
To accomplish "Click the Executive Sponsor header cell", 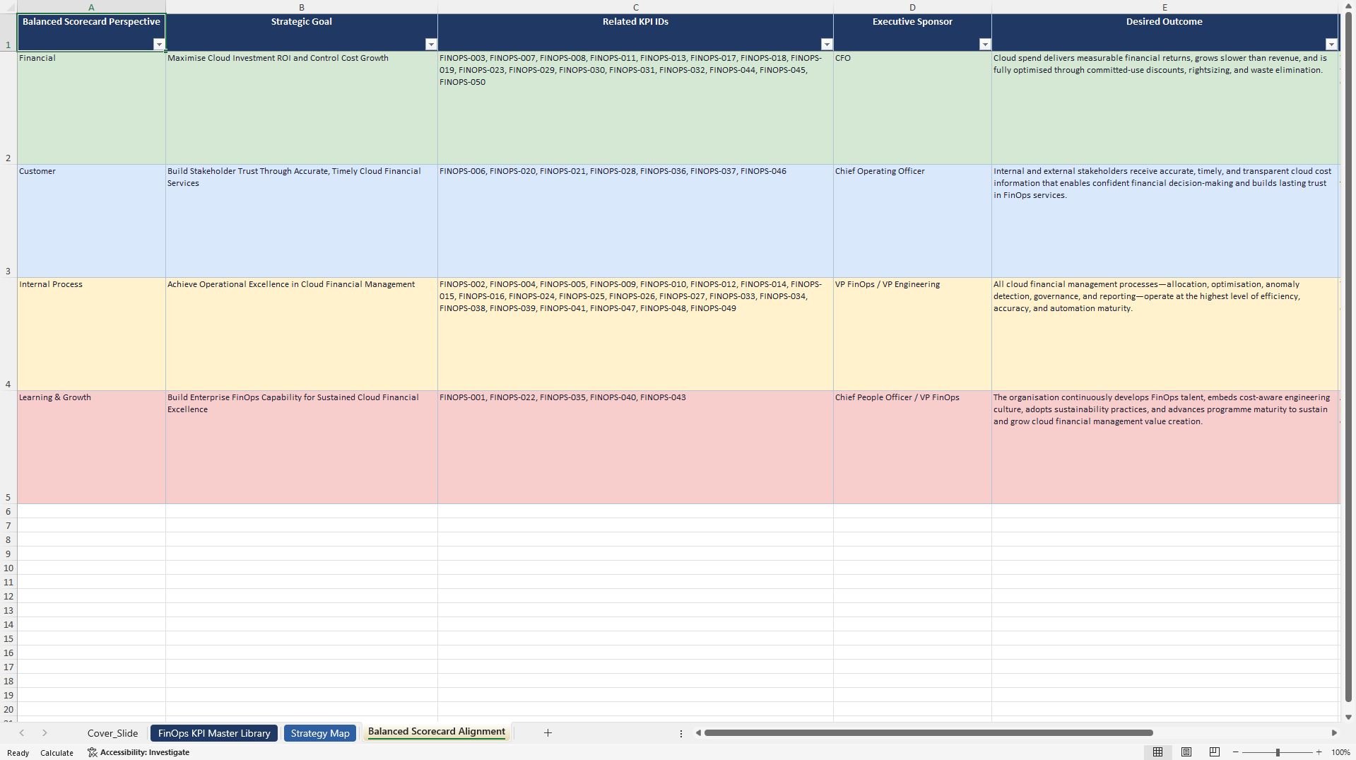I will [x=912, y=32].
